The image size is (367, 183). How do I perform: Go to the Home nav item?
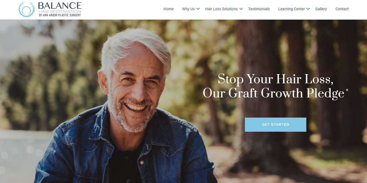pos(168,9)
